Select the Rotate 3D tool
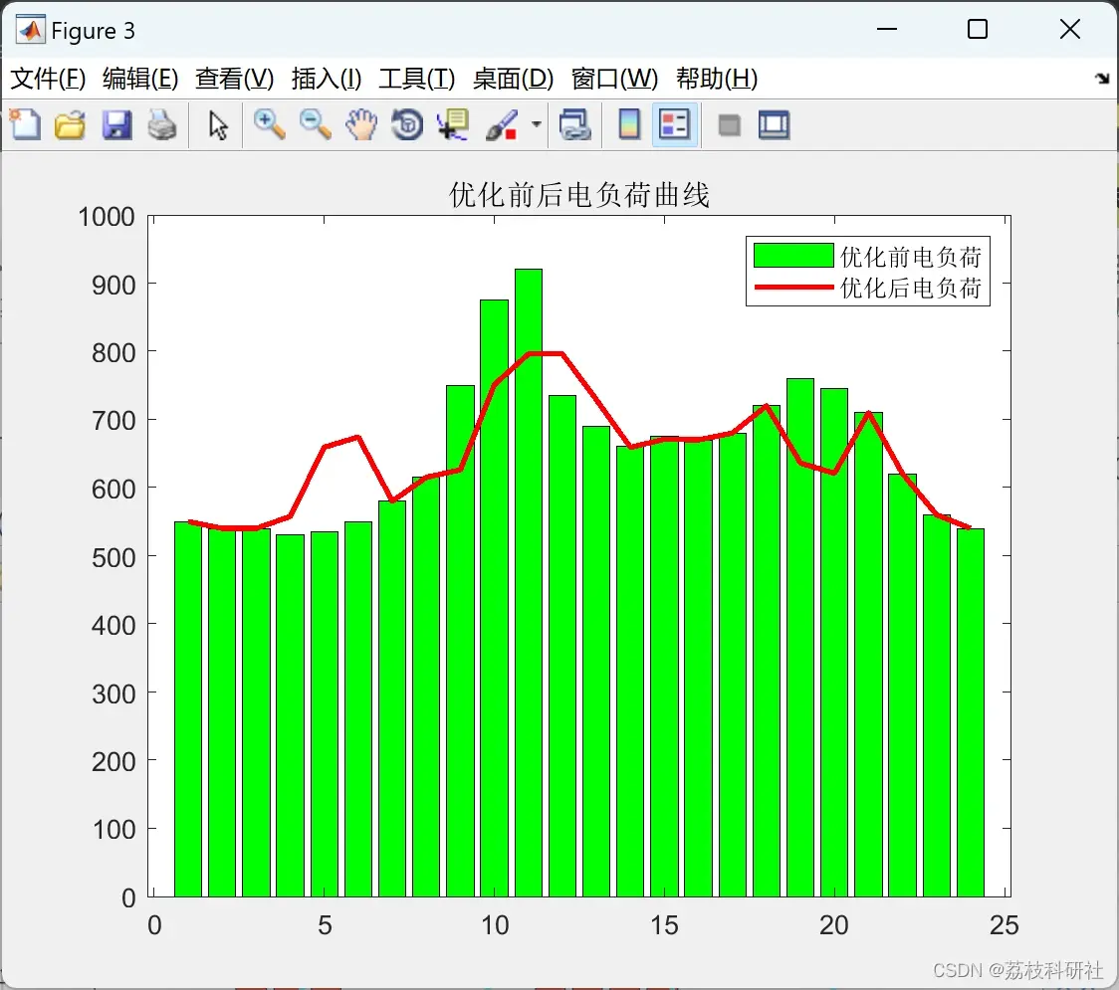The height and width of the screenshot is (990, 1119). point(407,124)
